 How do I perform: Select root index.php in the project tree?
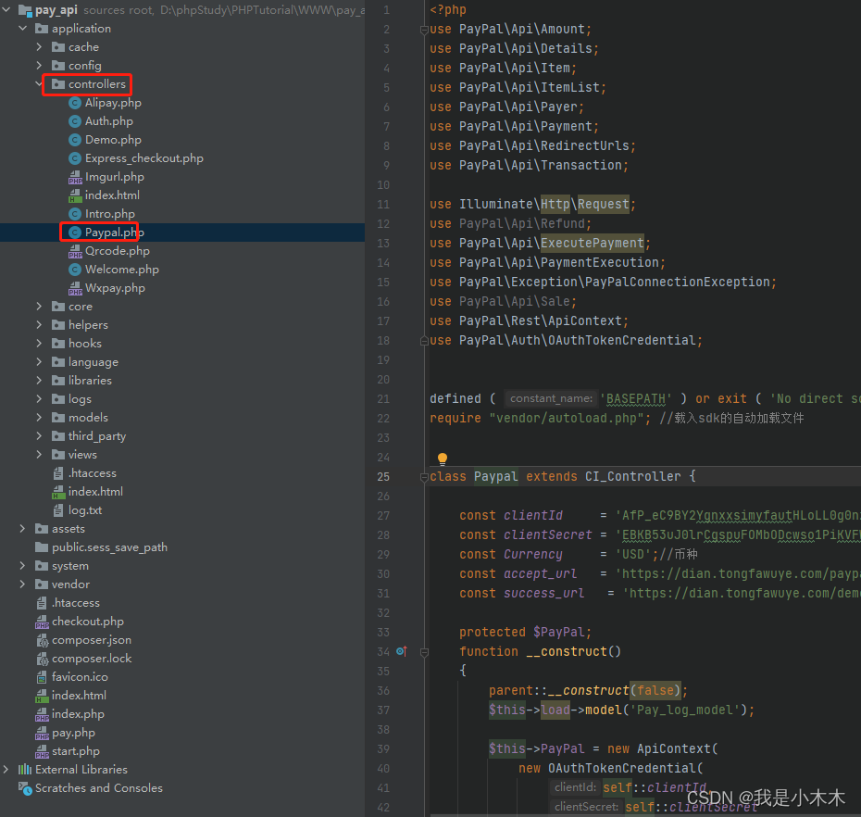[78, 713]
